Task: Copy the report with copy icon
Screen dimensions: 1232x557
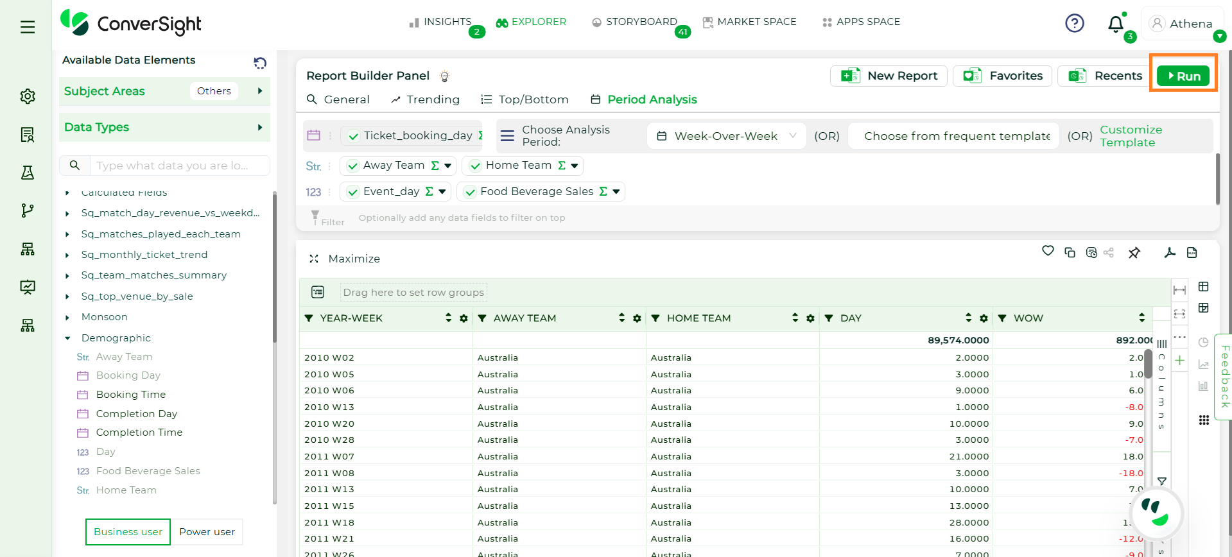Action: coord(1070,252)
